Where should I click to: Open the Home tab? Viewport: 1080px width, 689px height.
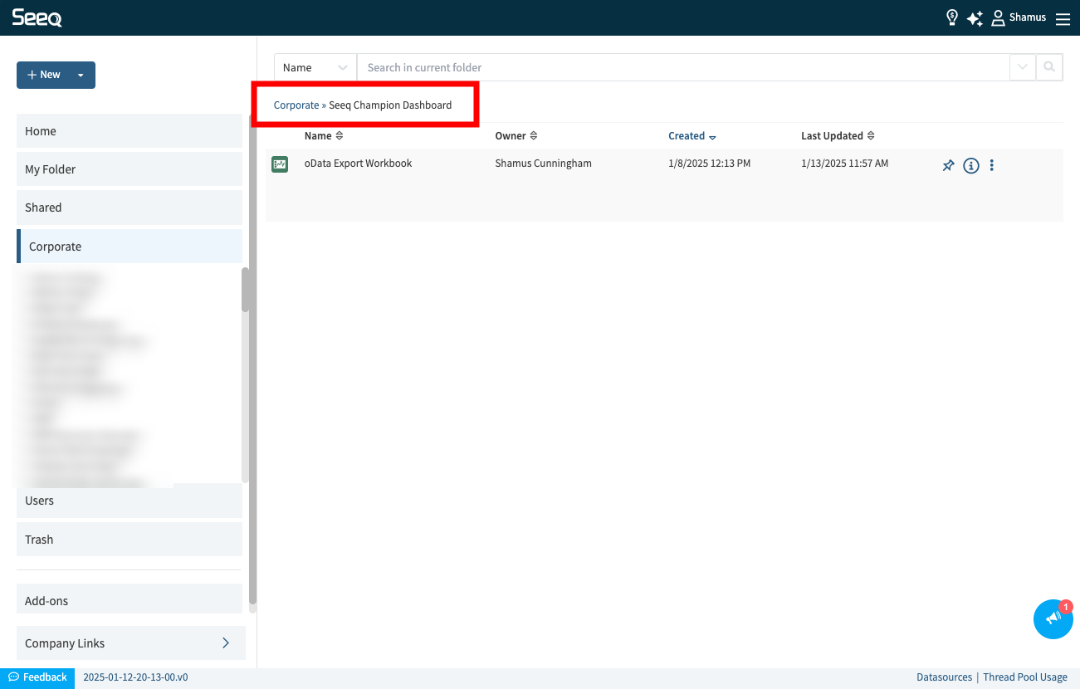(130, 131)
